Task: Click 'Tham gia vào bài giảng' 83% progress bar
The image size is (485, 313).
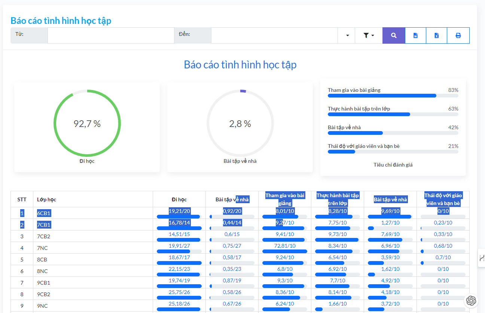Action: coord(393,96)
